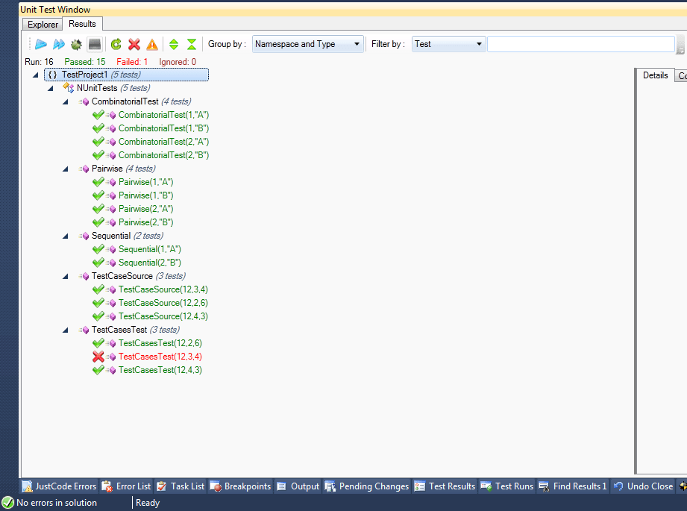Select Pairwise(2,"B") test
This screenshot has height=511, width=687.
[x=146, y=222]
